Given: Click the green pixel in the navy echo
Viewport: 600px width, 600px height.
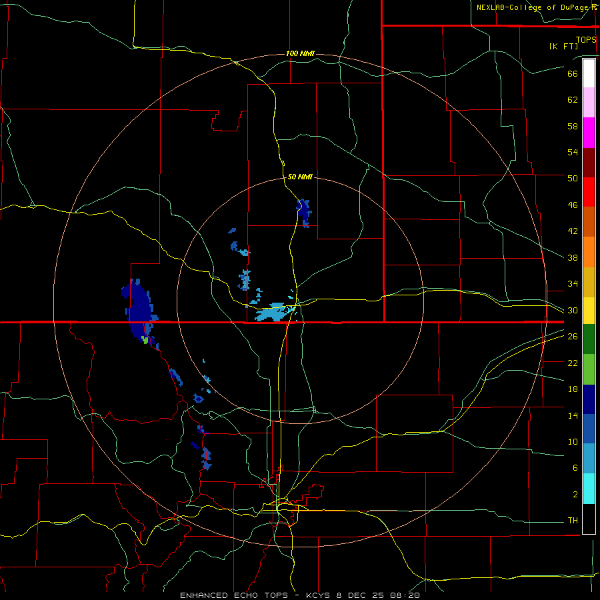Looking at the screenshot, I should [145, 340].
